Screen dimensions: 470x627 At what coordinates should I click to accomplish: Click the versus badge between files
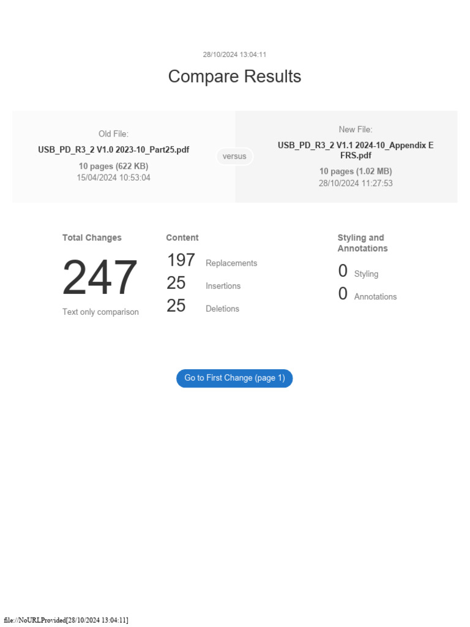click(x=234, y=156)
